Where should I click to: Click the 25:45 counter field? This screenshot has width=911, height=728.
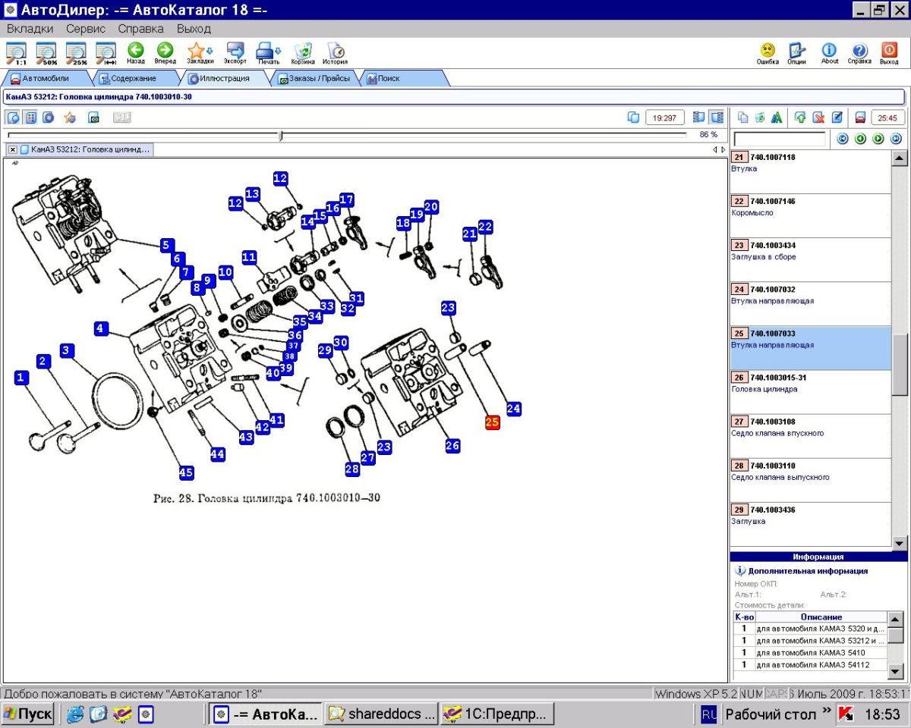tap(887, 118)
